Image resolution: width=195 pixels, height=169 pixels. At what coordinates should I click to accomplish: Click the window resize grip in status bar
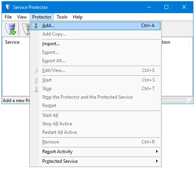(191, 101)
